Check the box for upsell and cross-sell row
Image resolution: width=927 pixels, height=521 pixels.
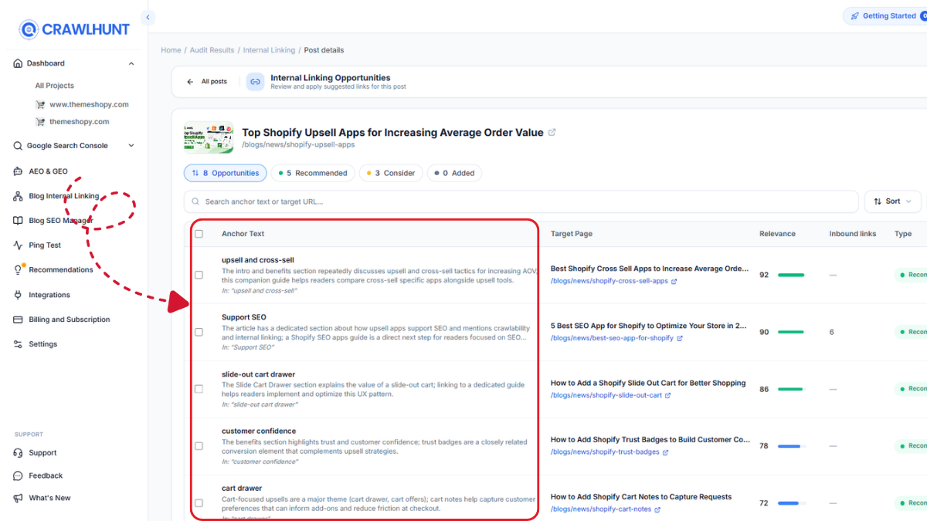pyautogui.click(x=199, y=275)
